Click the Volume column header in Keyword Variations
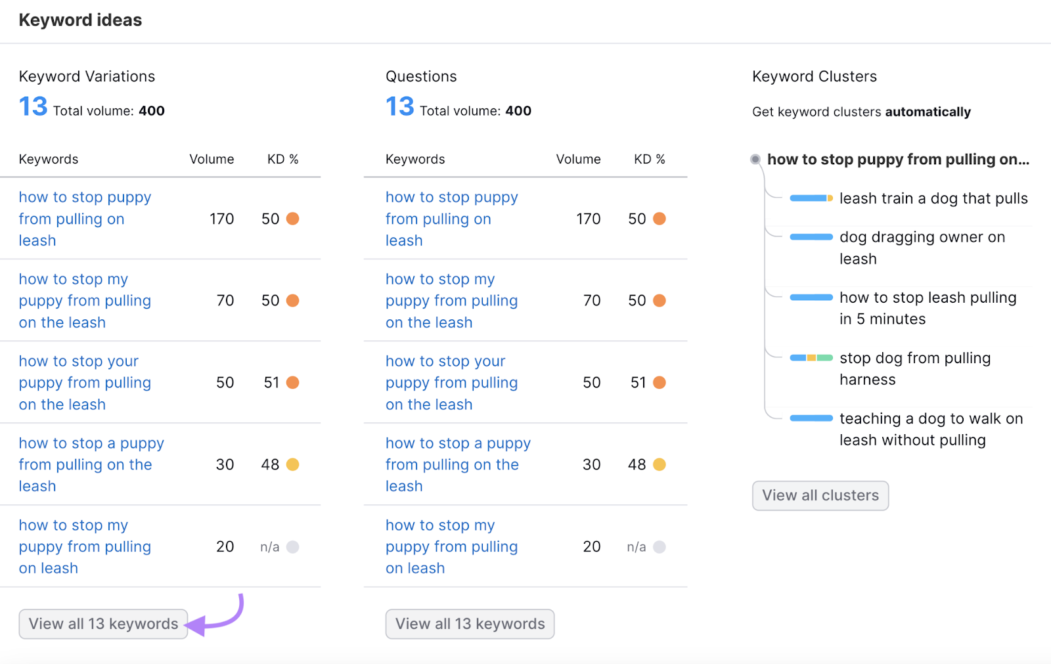1051x664 pixels. pyautogui.click(x=212, y=160)
